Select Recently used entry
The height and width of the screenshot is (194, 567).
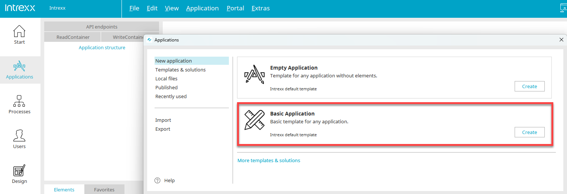click(x=171, y=96)
